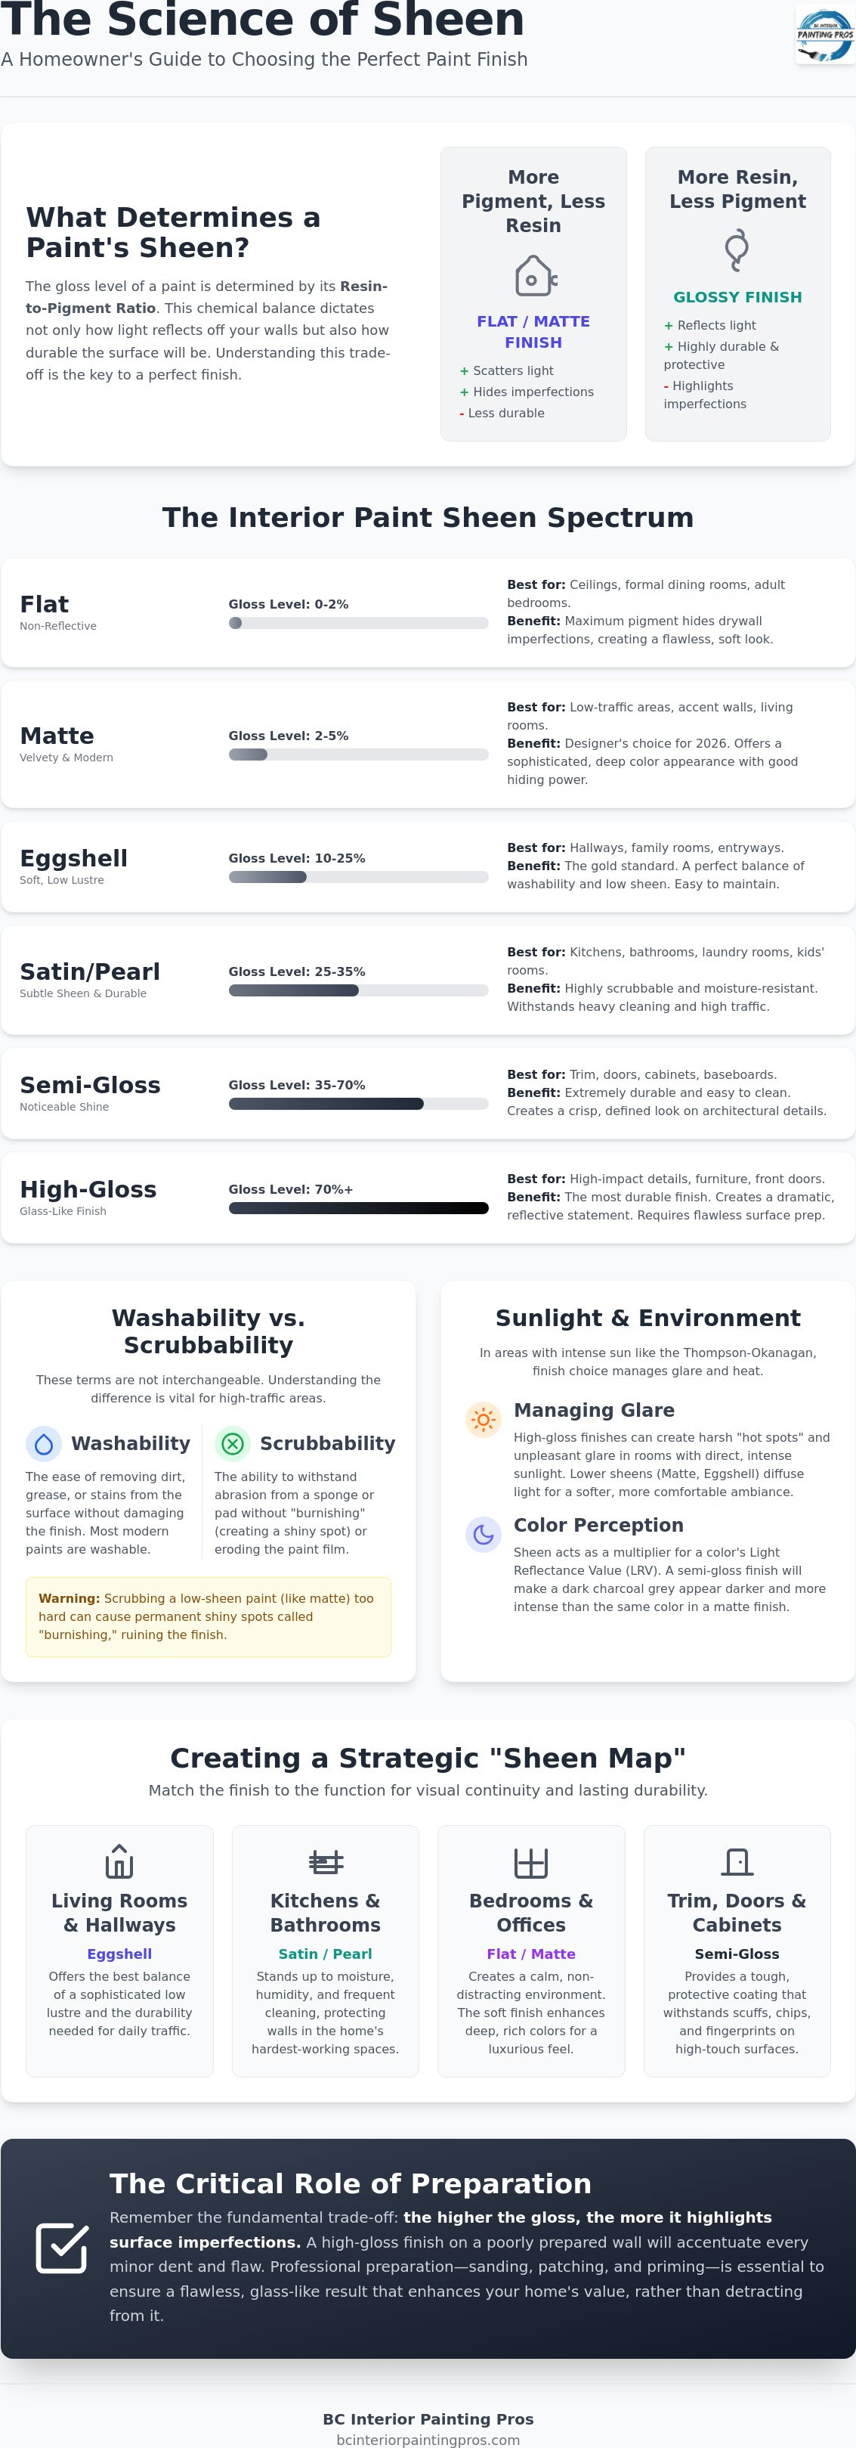Click the Satin / Pearl label in the Kitchens card
The width and height of the screenshot is (856, 2448).
tap(325, 1954)
